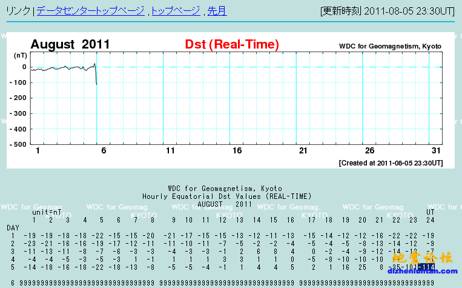Click the red Dst (Real-Time) chart title

click(x=232, y=44)
